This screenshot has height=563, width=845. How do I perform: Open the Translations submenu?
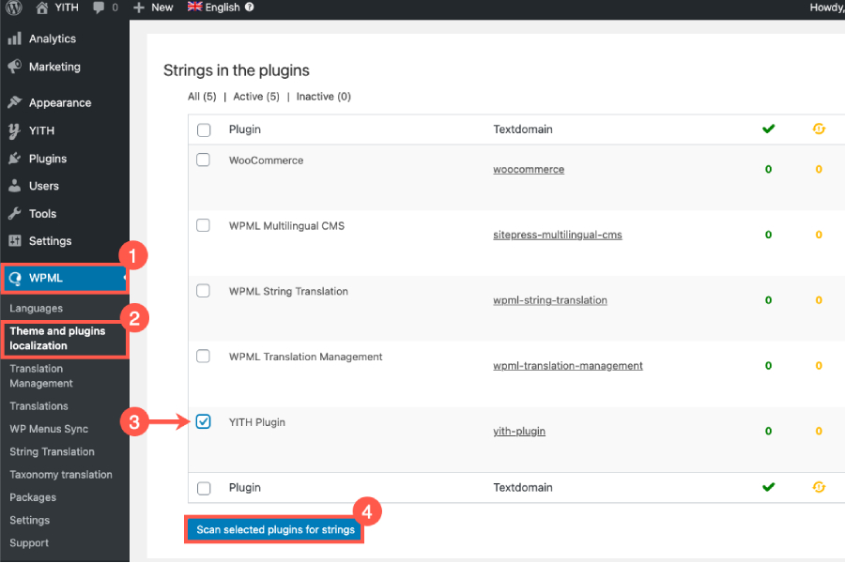pos(38,406)
